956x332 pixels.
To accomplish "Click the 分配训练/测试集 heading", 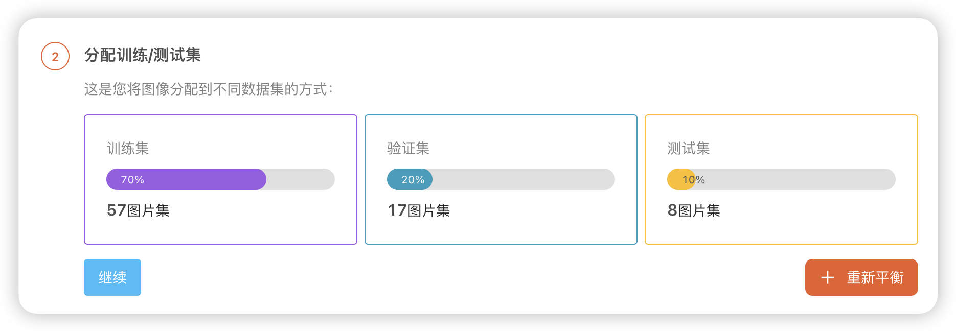I will coord(143,55).
